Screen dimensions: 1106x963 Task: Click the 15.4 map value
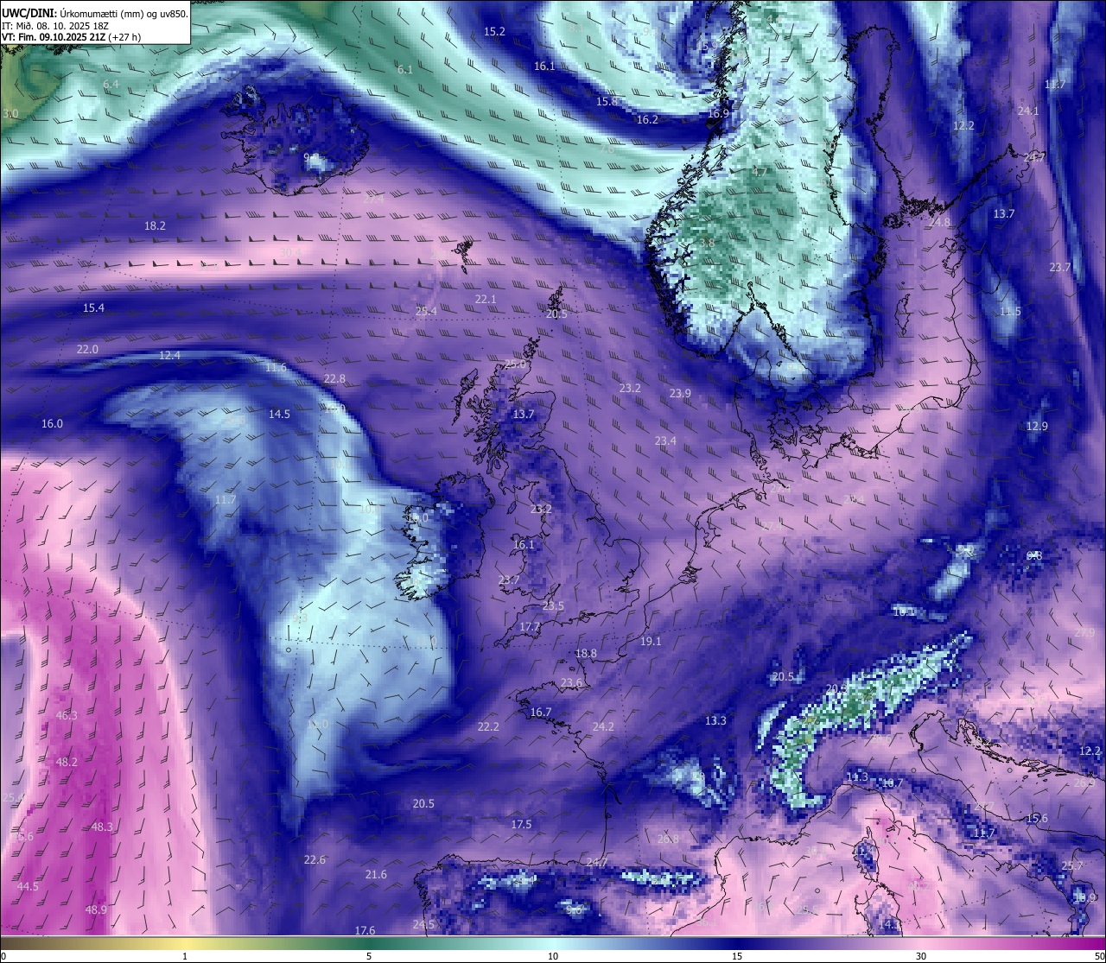93,307
